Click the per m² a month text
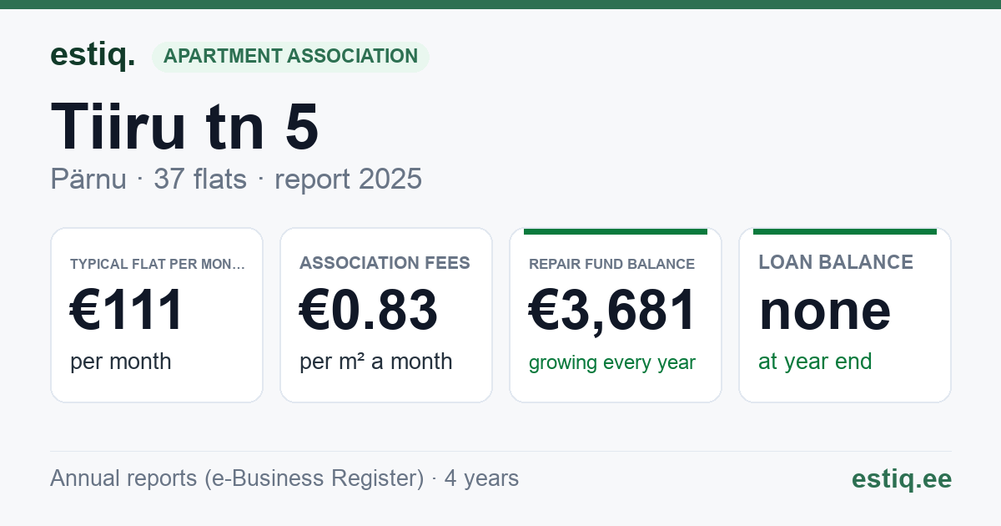 (x=376, y=362)
